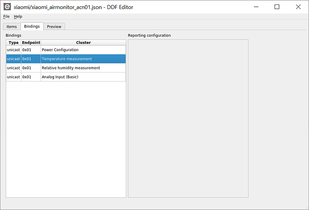Open the Help menu
Viewport: 309px width, 210px height.
pos(18,17)
